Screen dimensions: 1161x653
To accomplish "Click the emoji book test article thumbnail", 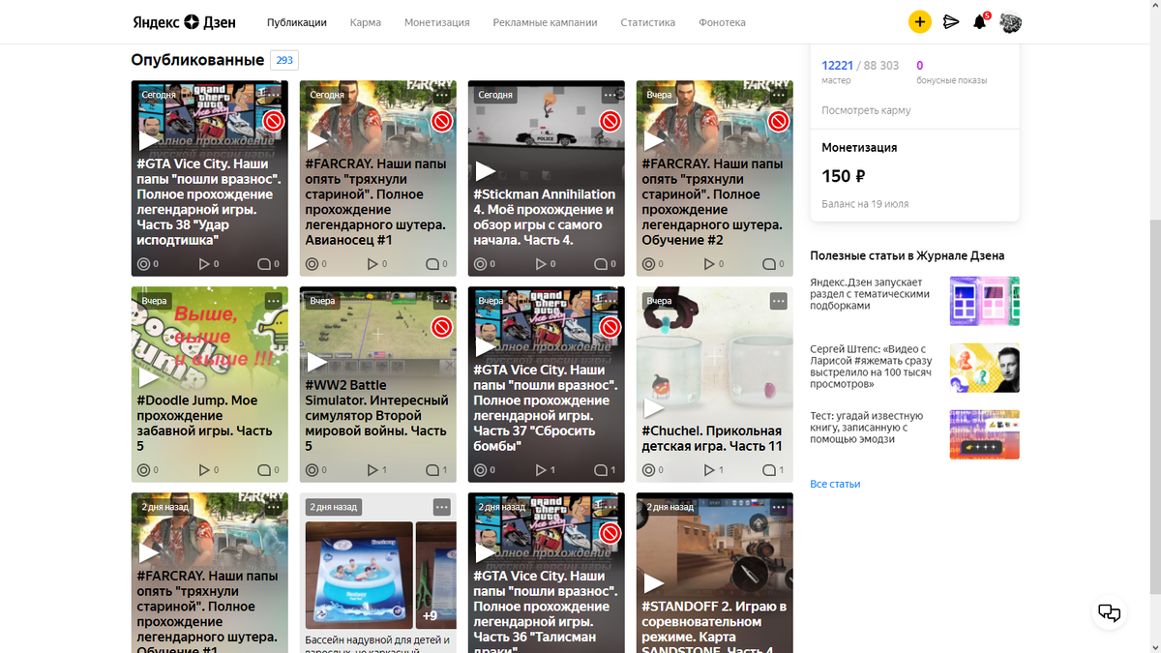I will coord(985,434).
